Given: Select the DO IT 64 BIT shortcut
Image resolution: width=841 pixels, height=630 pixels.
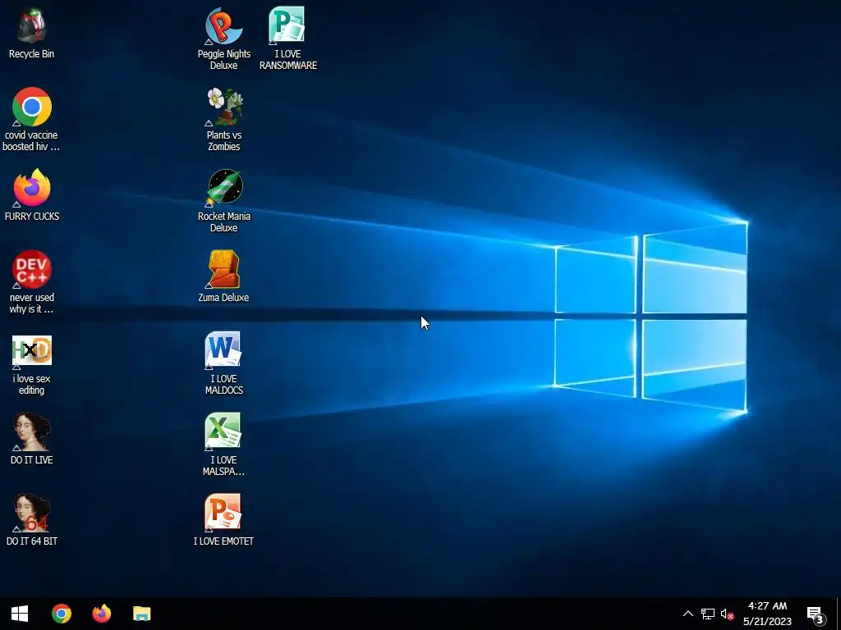Looking at the screenshot, I should tap(32, 519).
